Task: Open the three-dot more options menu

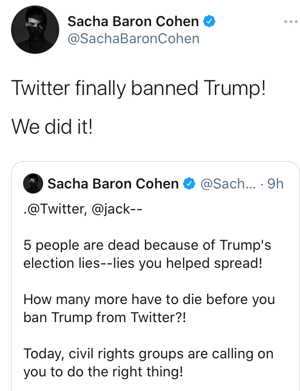Action: 291,22
